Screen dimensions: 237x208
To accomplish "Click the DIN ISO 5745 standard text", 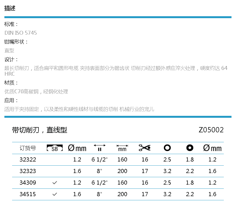I will pyautogui.click(x=21, y=33).
